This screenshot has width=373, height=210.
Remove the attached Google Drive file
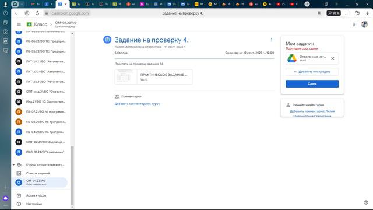333,58
